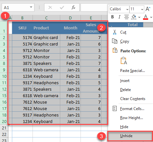The image size is (153, 142).
Task: Choose Clear Contents from context menu
Action: click(133, 99)
